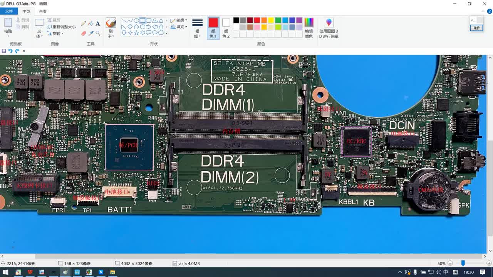The height and width of the screenshot is (277, 493).
Task: Pick the orange color swatch
Action: (264, 20)
